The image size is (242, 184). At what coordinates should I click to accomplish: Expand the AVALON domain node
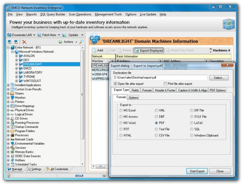(x=16, y=56)
